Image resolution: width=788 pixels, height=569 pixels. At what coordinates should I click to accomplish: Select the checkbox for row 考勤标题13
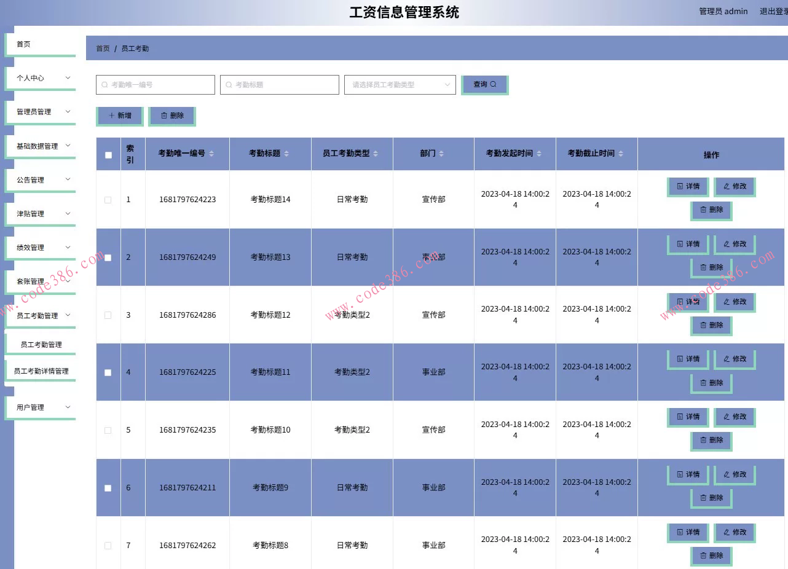[108, 257]
